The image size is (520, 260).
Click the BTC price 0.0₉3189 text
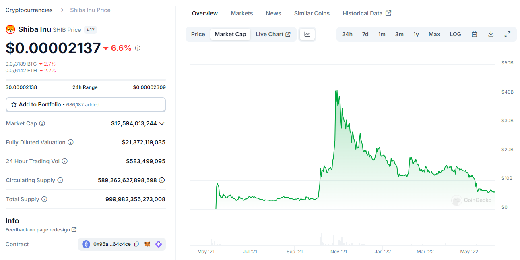[21, 64]
